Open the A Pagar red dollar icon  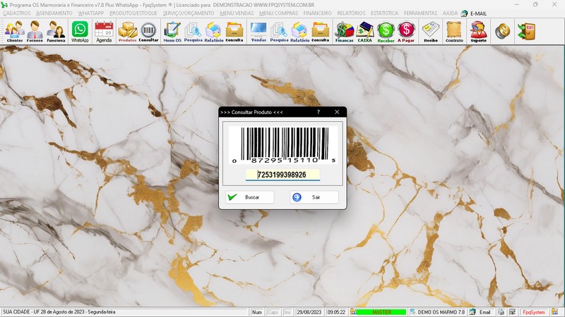tap(406, 31)
